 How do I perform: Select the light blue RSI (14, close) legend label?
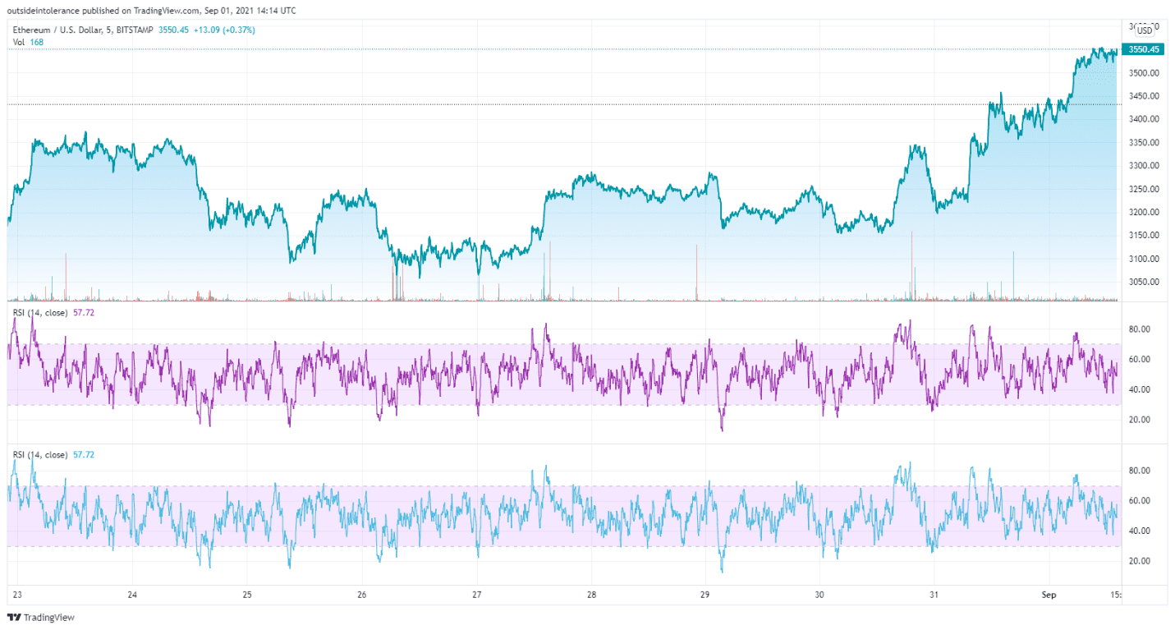point(40,454)
